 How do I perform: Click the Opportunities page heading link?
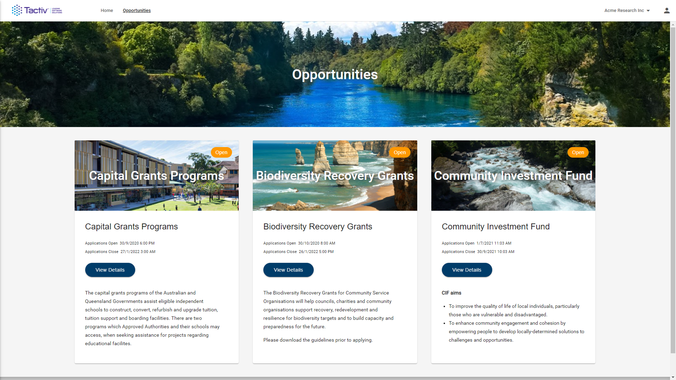point(137,10)
